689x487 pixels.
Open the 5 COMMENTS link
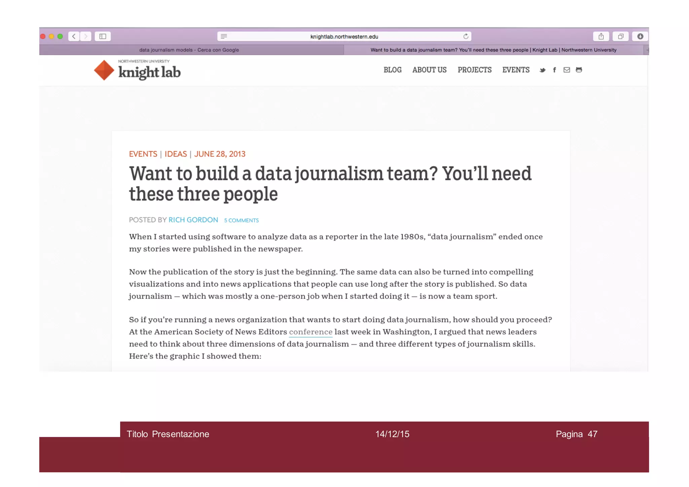pos(241,220)
